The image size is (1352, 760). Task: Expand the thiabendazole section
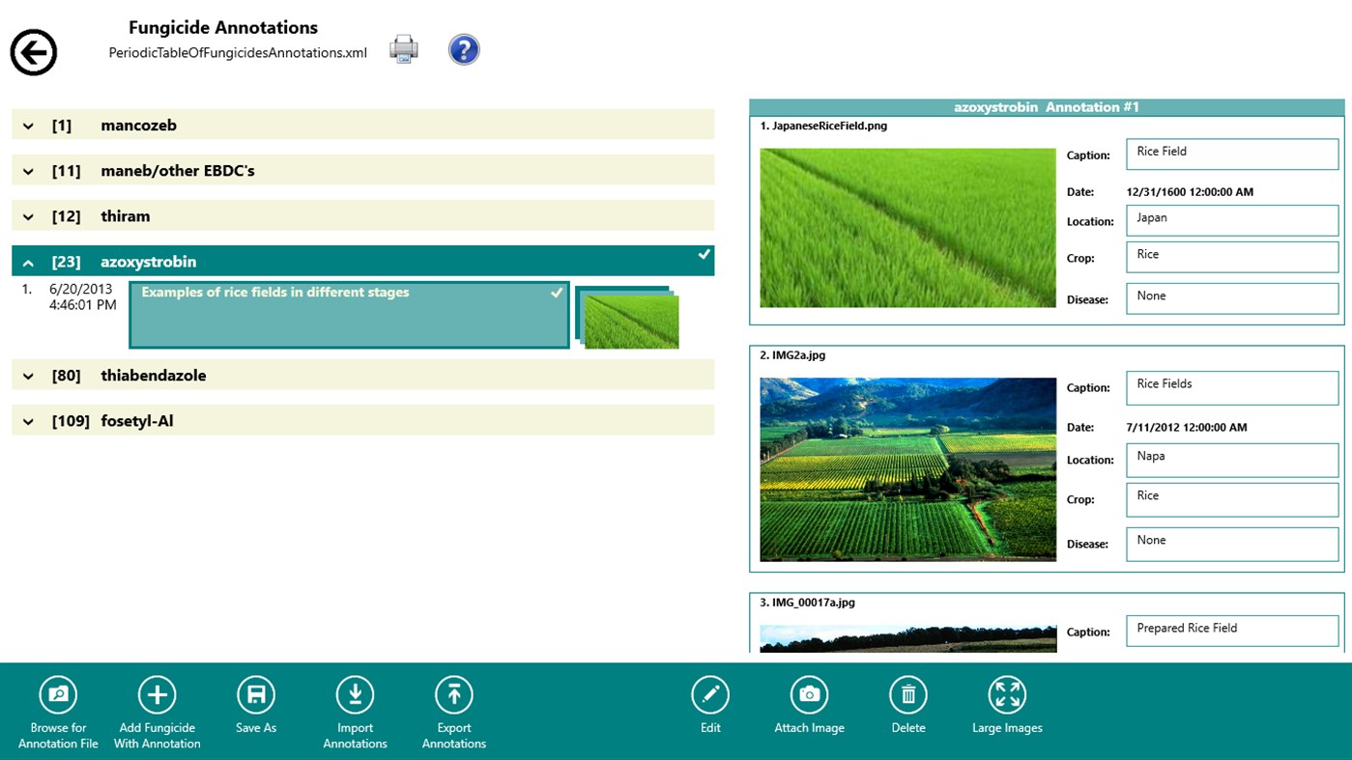(x=28, y=375)
